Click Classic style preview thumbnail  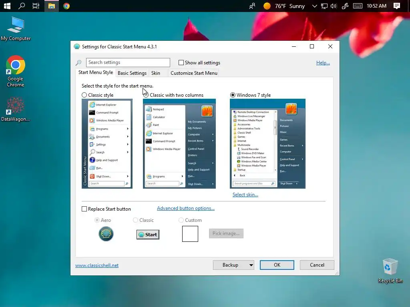[x=107, y=144]
